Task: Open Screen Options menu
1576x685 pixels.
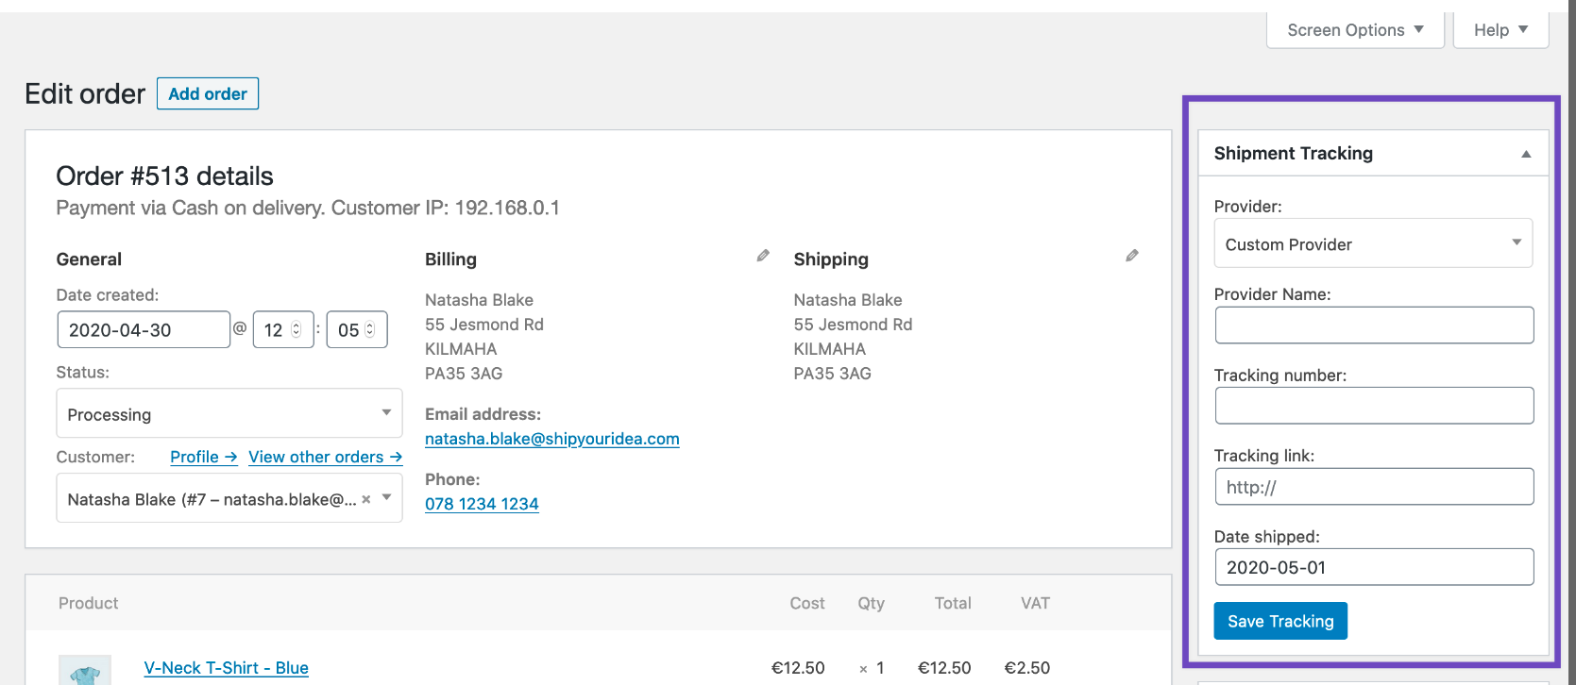Action: [x=1355, y=30]
